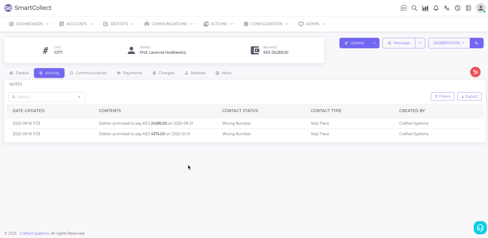This screenshot has width=488, height=238.
Task: Open the phone number 265888100356 dropdown
Action: tap(449, 43)
